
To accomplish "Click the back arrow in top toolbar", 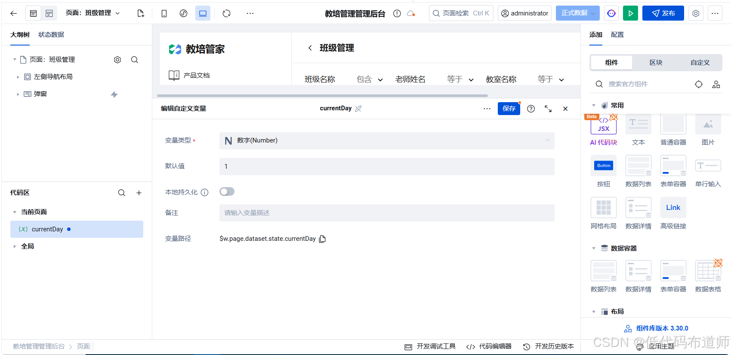I will pos(14,13).
